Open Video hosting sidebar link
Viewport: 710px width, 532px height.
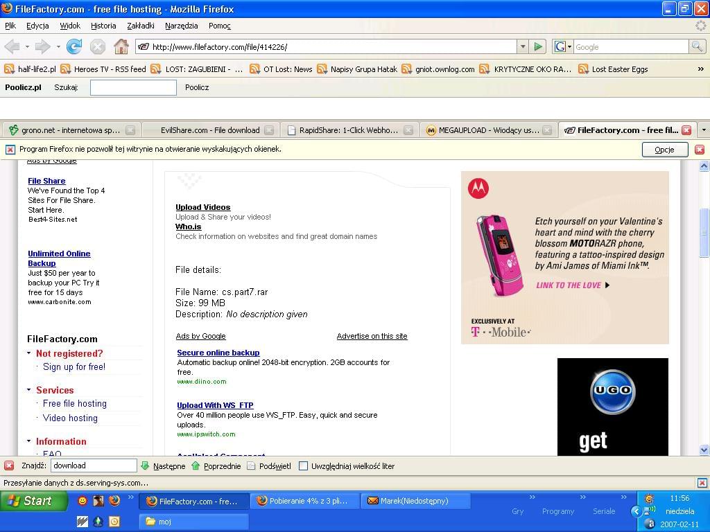tap(70, 418)
